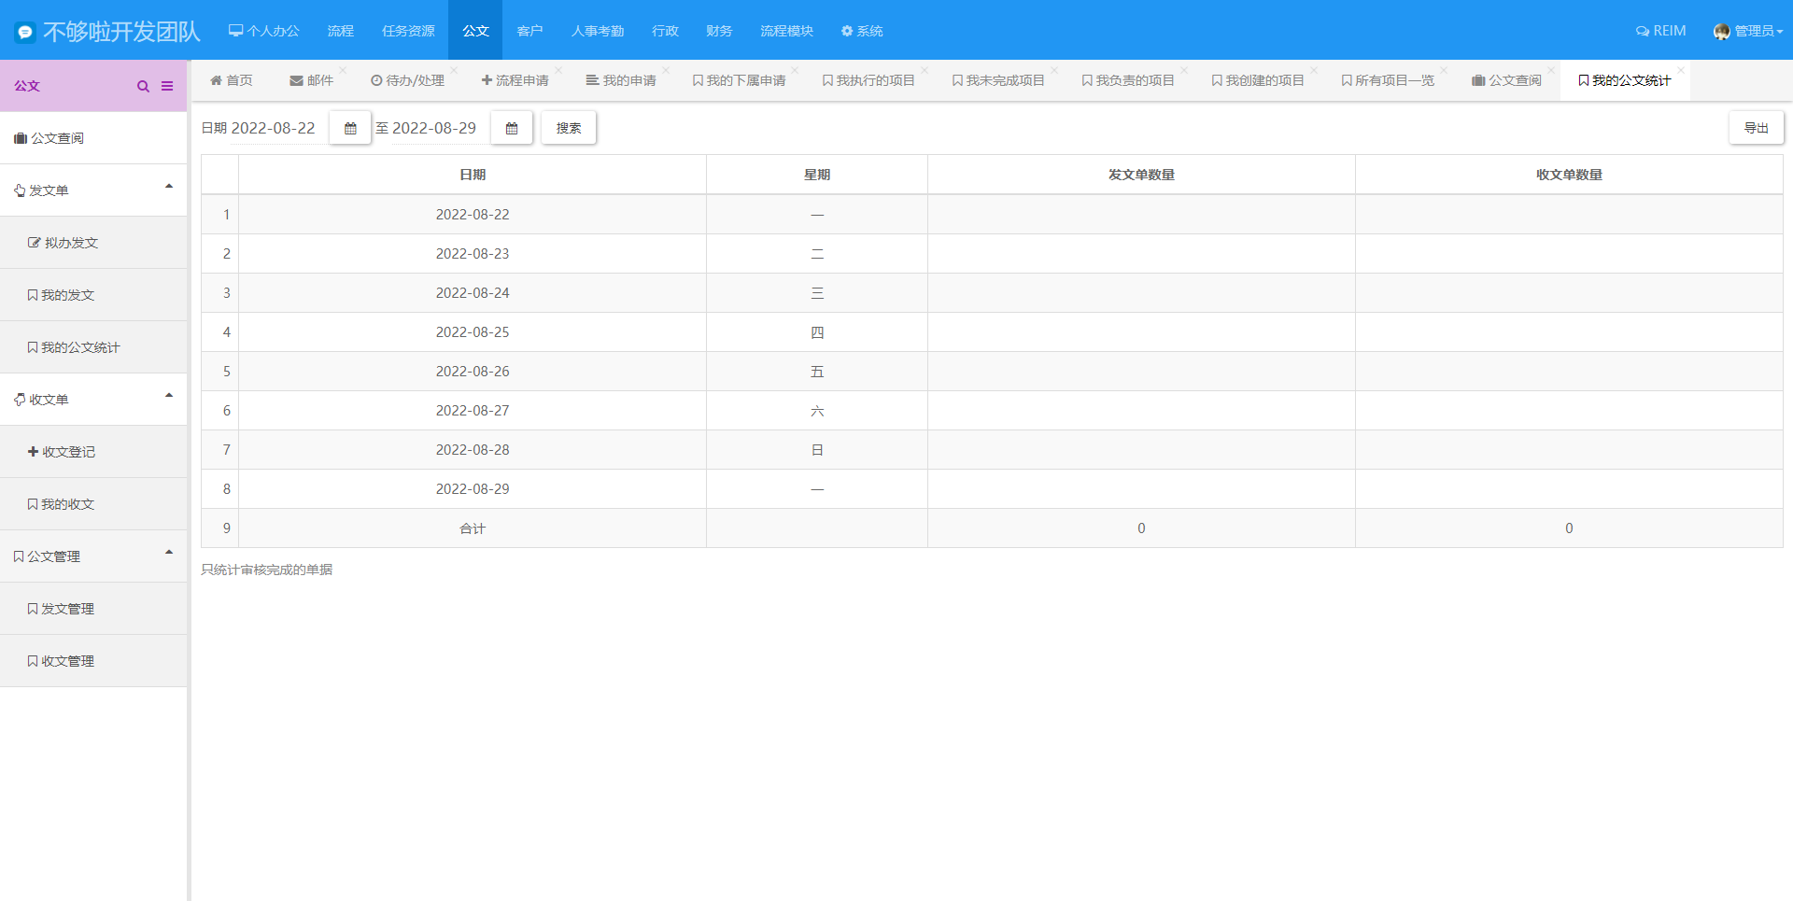Viewport: 1793px width, 901px height.
Task: Open the start date calendar picker
Action: (x=350, y=128)
